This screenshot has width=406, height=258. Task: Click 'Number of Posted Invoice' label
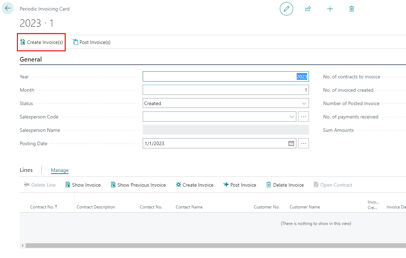pyautogui.click(x=351, y=103)
